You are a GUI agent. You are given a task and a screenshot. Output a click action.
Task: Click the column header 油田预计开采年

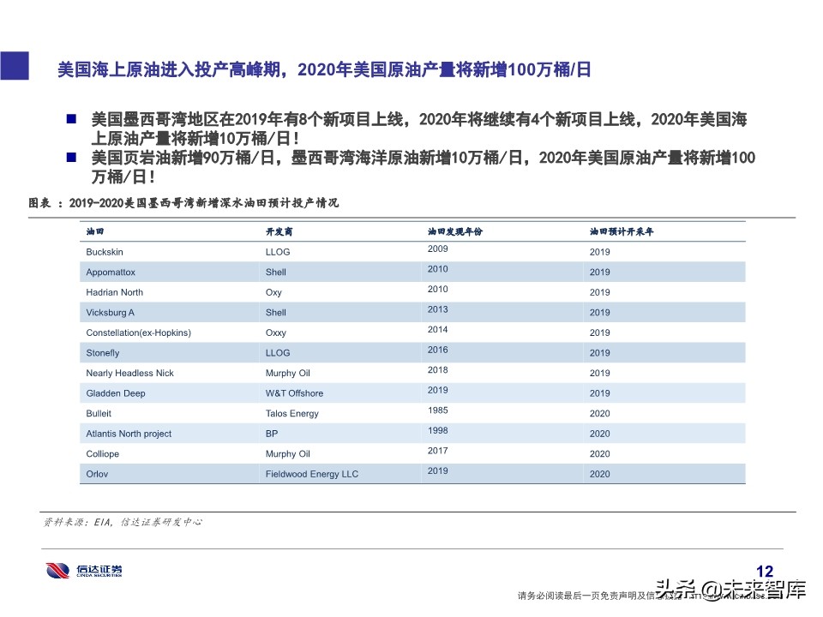622,231
